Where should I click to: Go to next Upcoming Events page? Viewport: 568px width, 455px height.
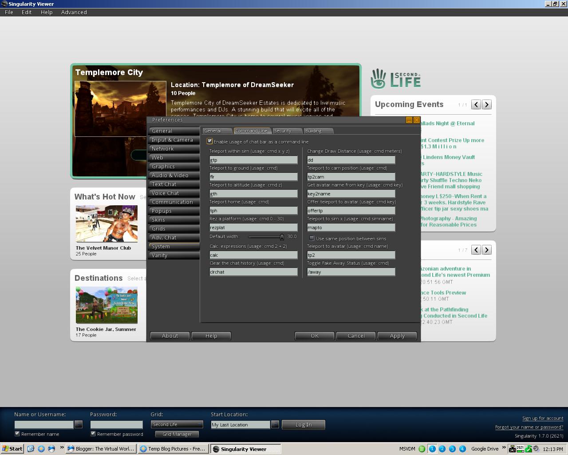tap(487, 104)
